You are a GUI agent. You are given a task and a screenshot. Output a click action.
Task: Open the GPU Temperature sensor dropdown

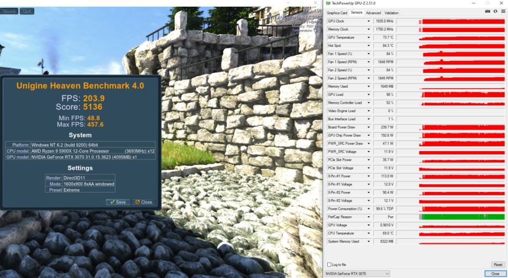(368, 38)
